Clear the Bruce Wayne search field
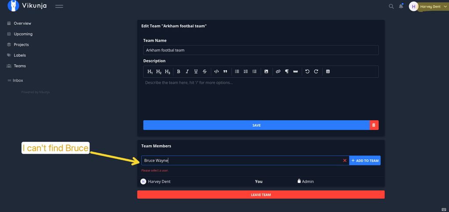The height and width of the screenshot is (212, 449). [x=345, y=161]
